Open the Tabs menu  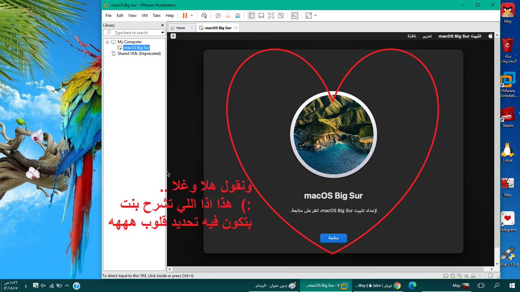pos(156,16)
